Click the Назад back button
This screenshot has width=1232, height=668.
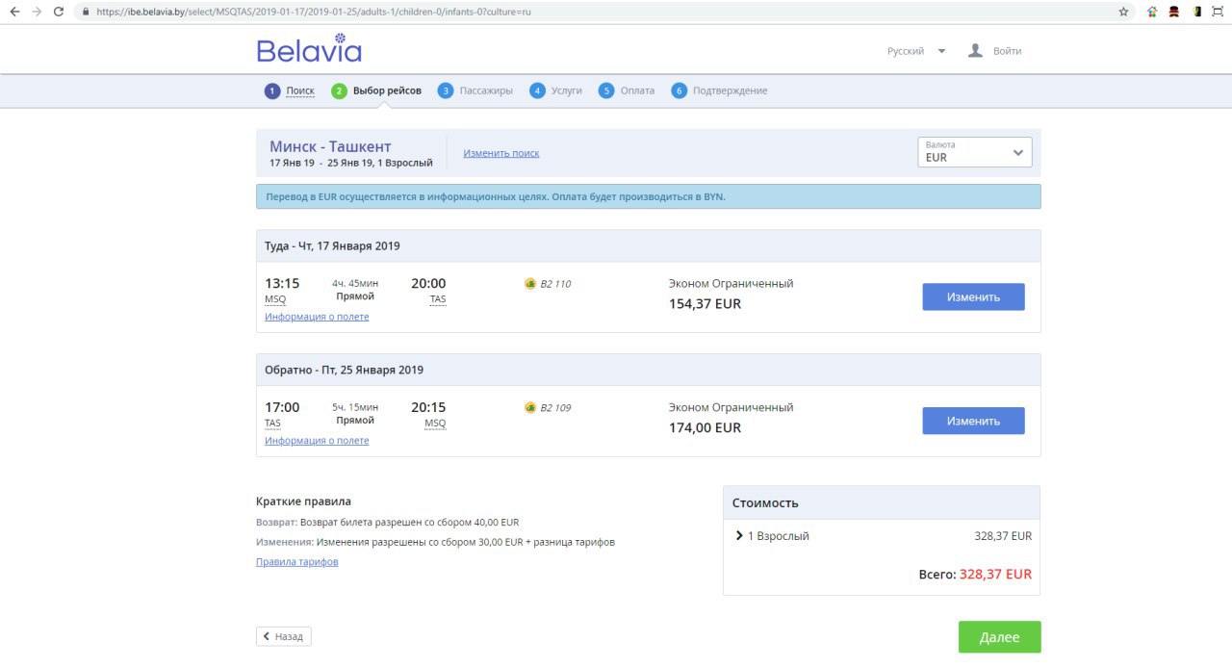click(283, 636)
